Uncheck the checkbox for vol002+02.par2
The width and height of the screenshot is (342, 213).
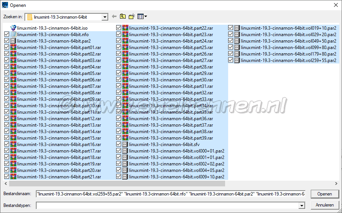click(x=119, y=164)
